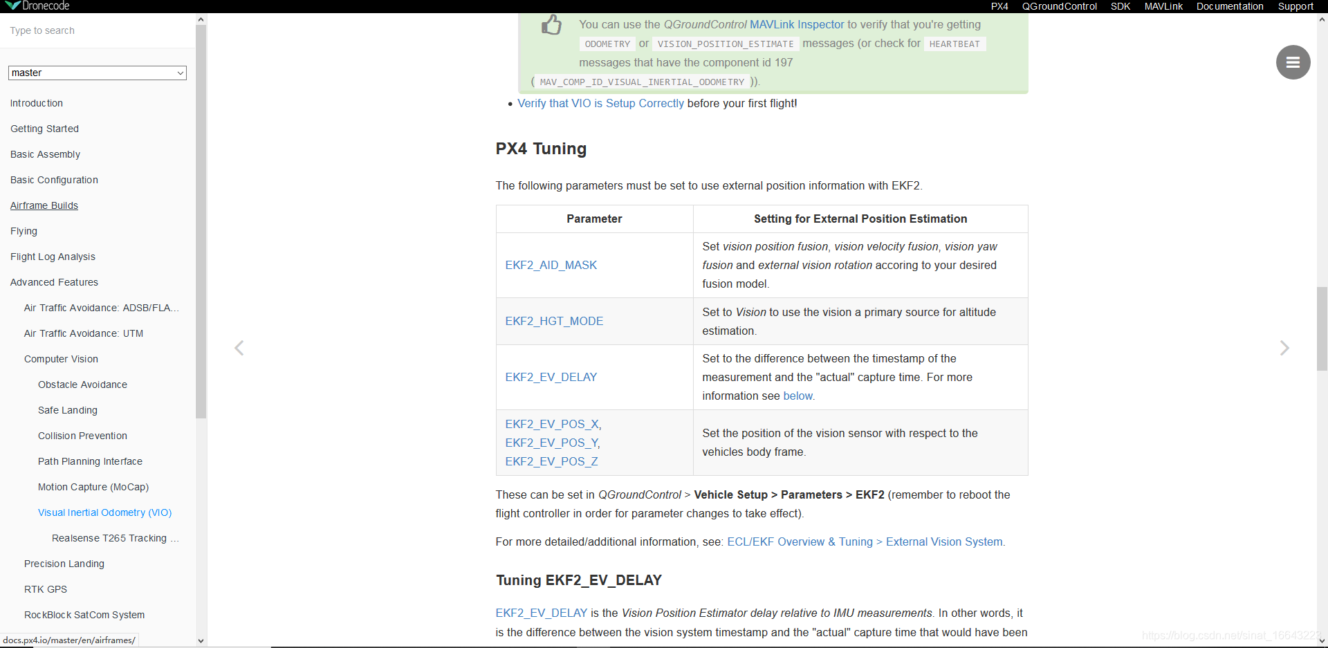1328x648 pixels.
Task: Click the Setting for External Position Estimation header
Action: [860, 219]
